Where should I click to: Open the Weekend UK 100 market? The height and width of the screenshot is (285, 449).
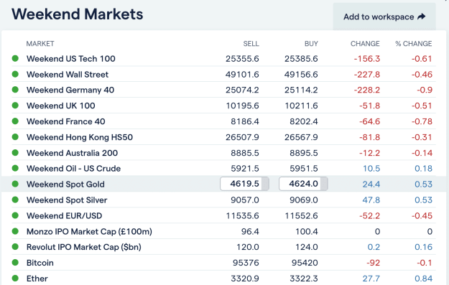[61, 106]
